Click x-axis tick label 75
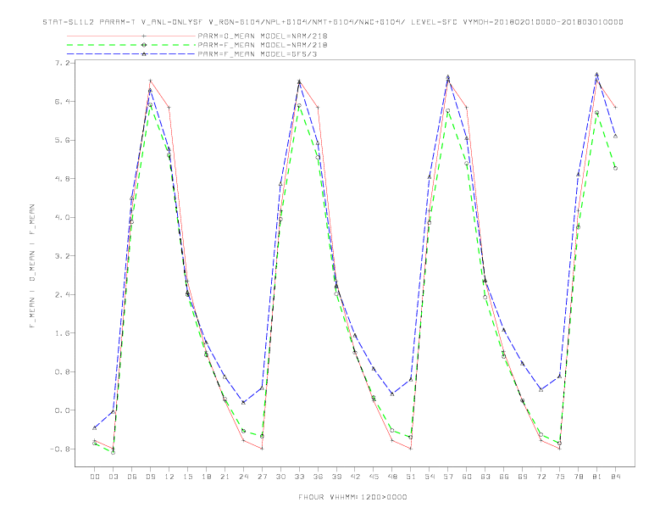This screenshot has width=671, height=519. click(560, 477)
